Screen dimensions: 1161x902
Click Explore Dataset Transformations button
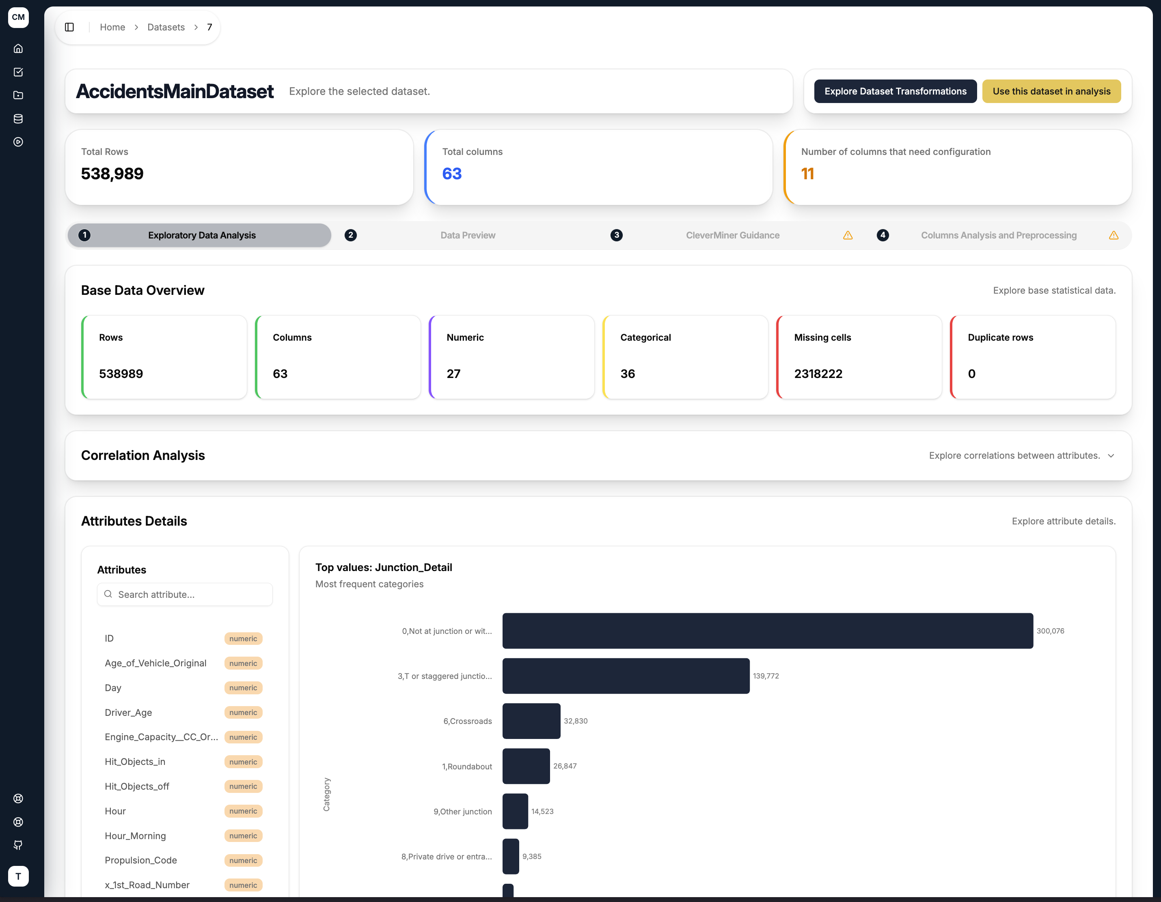[x=895, y=91]
